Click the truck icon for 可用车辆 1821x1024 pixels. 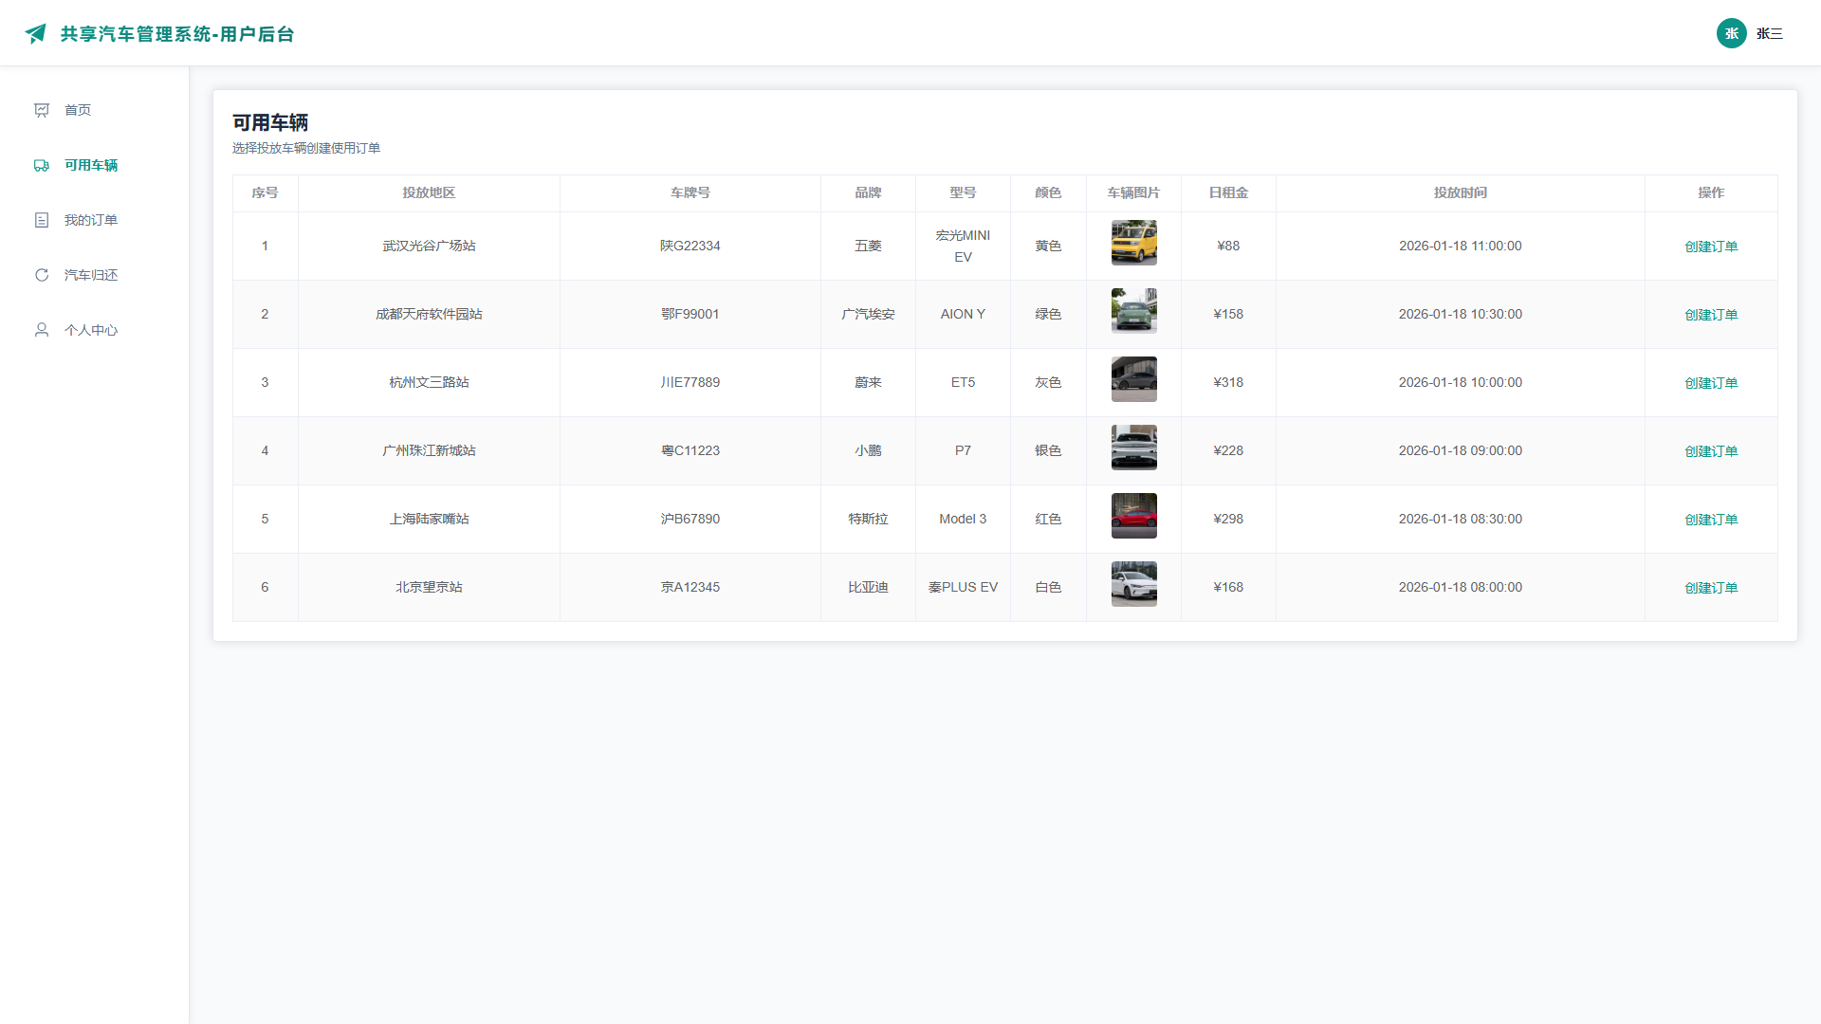pos(42,165)
